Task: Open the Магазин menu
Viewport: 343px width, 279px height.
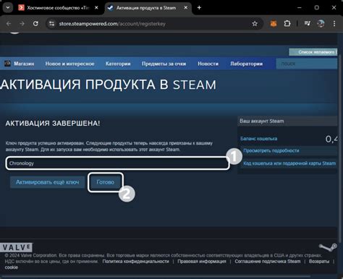Action: (x=24, y=64)
